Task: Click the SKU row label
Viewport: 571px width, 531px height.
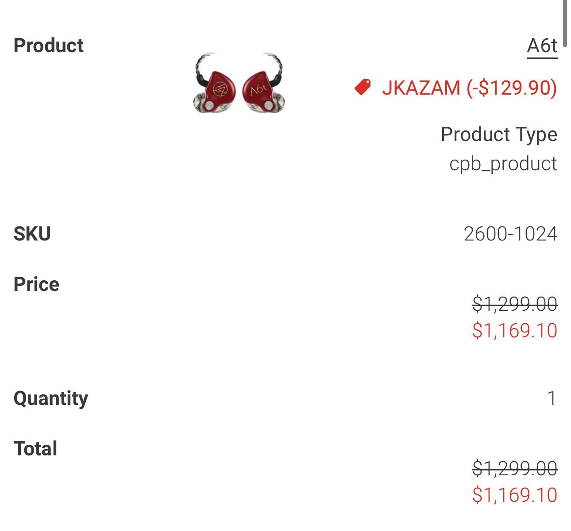Action: pyautogui.click(x=32, y=234)
